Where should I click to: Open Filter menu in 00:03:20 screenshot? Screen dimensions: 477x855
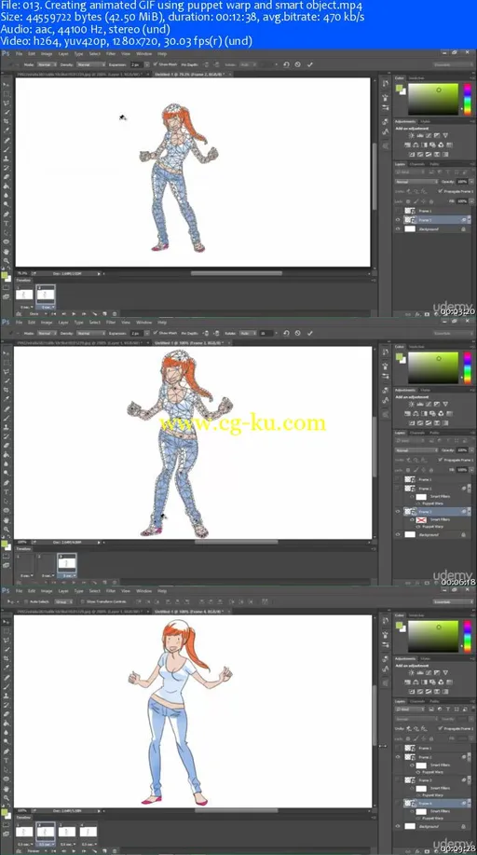pos(111,54)
